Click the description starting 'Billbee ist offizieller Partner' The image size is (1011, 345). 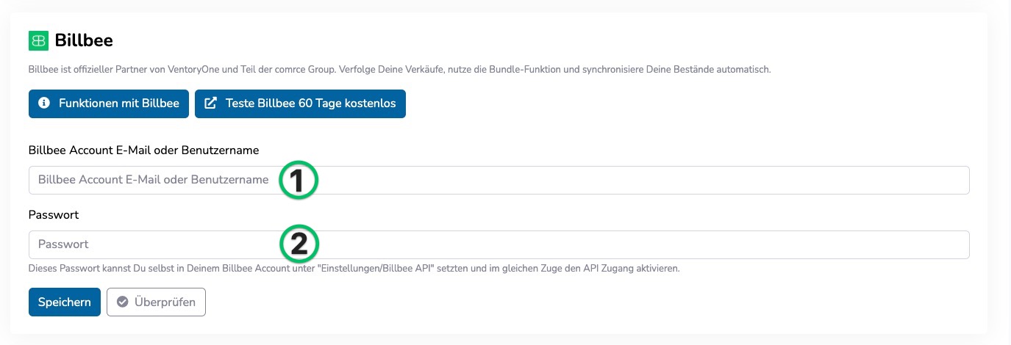point(399,70)
